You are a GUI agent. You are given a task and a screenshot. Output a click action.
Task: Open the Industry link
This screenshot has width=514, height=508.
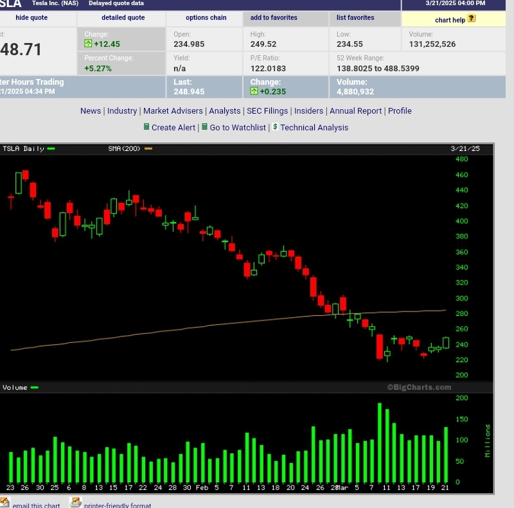coord(122,110)
